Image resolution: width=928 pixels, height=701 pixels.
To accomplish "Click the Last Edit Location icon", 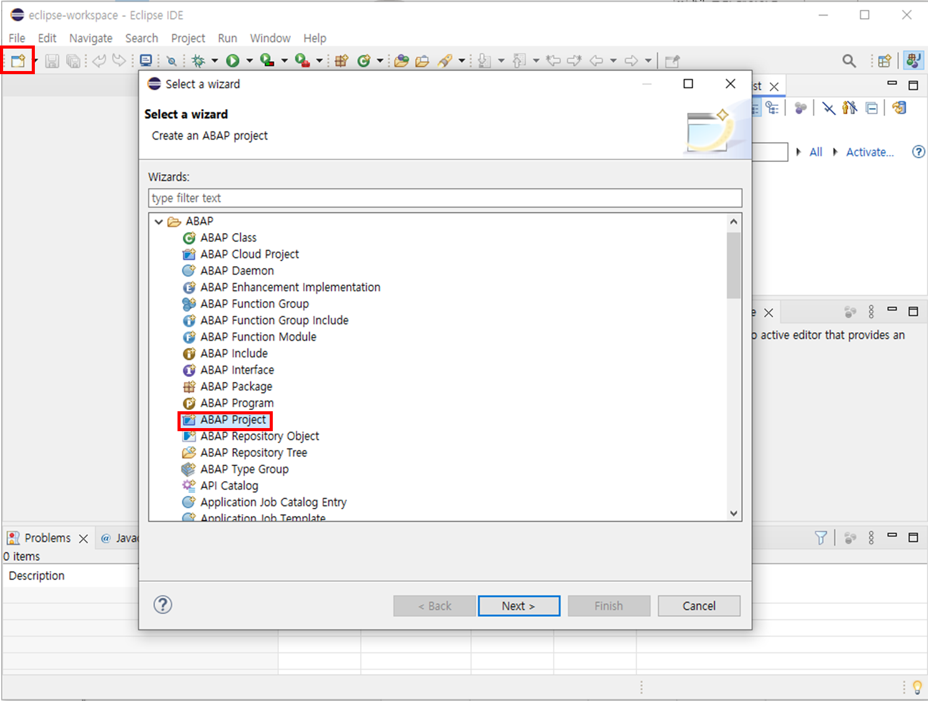I will coord(553,60).
